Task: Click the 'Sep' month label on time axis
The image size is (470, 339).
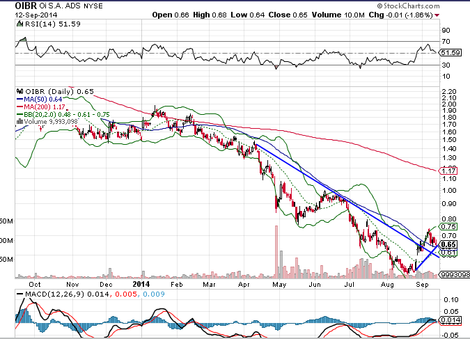Action: [x=422, y=284]
